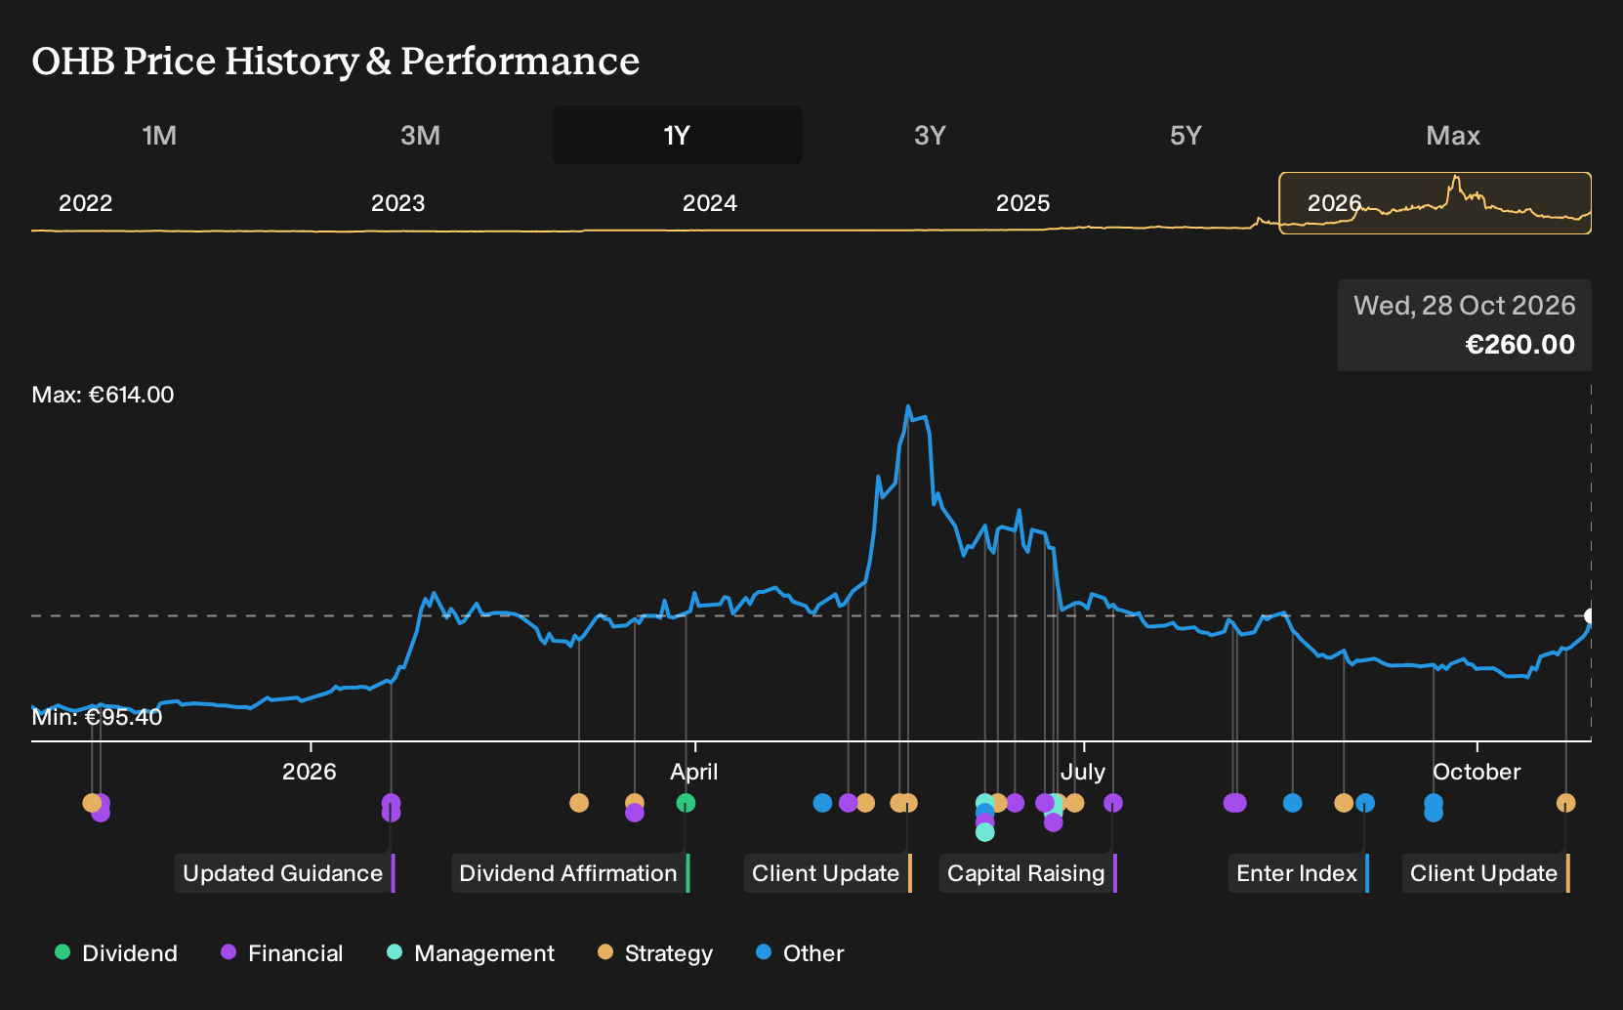Screen dimensions: 1623x1010
Task: Click the purple Financial marker above Updated Guidance
Action: point(391,803)
